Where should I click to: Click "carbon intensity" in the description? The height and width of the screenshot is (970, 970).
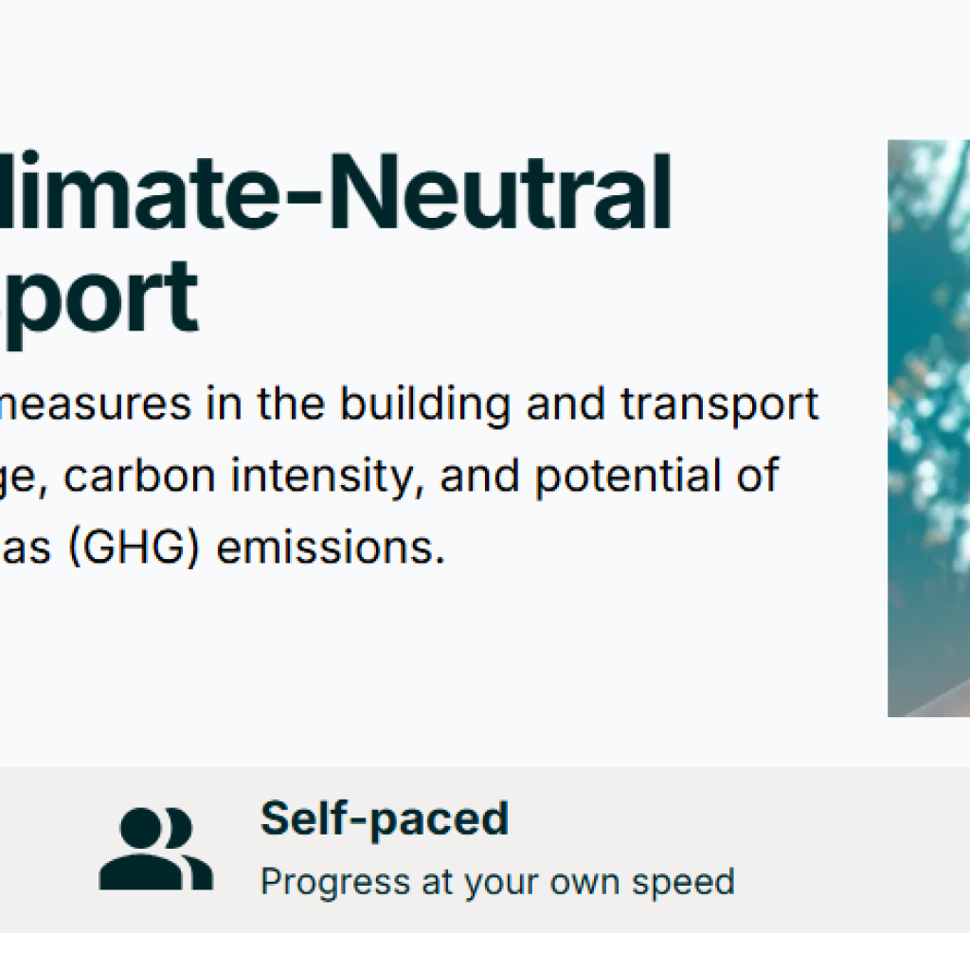click(x=242, y=476)
